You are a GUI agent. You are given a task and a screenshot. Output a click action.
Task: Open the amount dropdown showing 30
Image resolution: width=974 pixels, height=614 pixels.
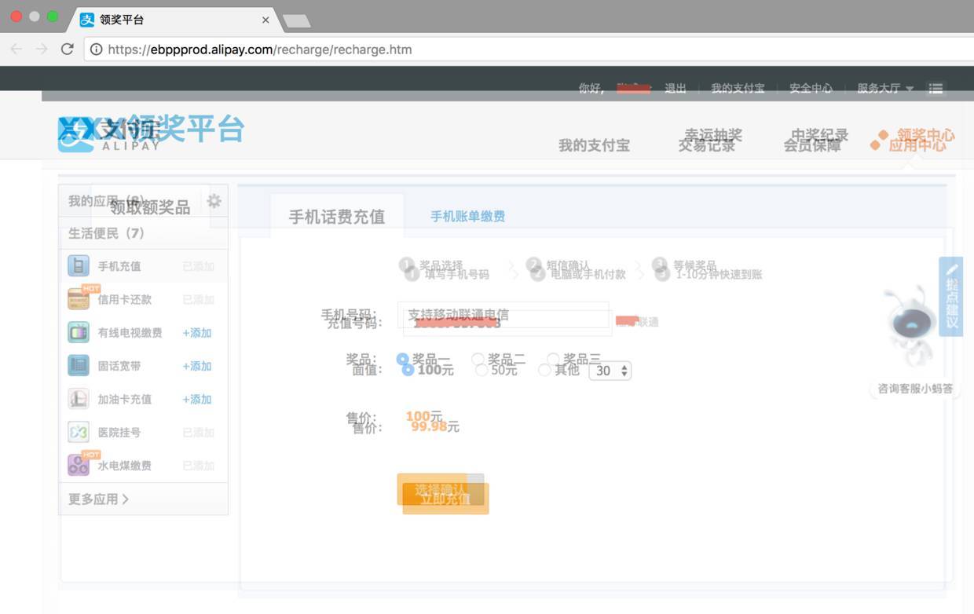610,371
